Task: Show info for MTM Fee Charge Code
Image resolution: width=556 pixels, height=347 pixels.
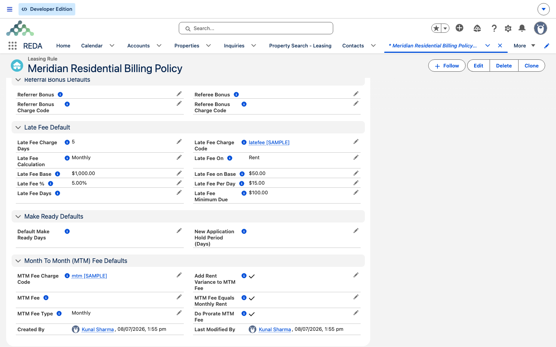Action: pyautogui.click(x=67, y=276)
